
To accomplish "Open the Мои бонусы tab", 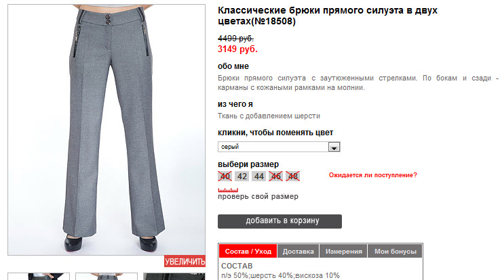I will pyautogui.click(x=395, y=252).
